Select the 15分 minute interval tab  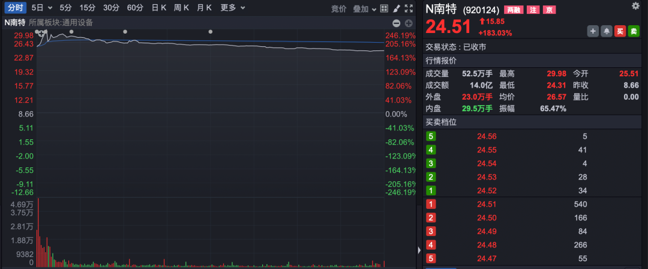point(88,8)
